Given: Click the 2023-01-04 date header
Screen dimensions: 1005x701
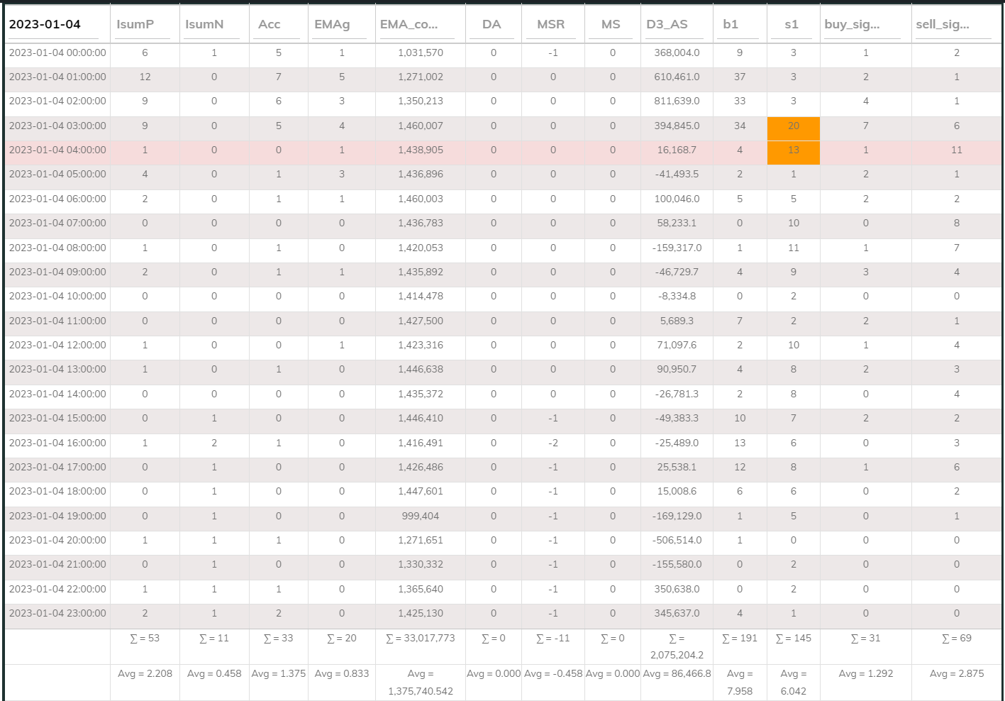Looking at the screenshot, I should tap(45, 24).
